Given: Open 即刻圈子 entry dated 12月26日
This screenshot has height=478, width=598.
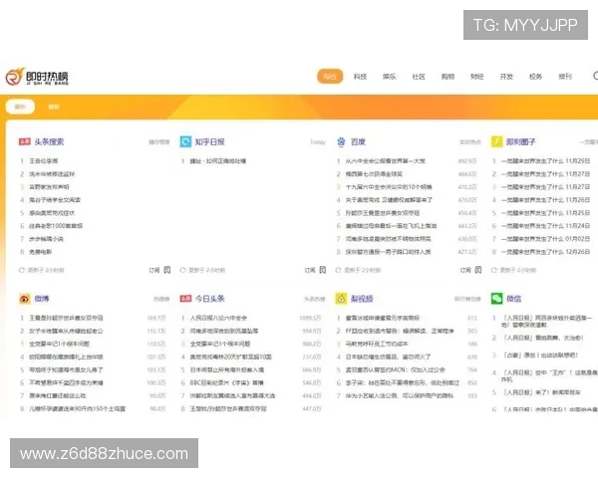Looking at the screenshot, I should (x=545, y=252).
